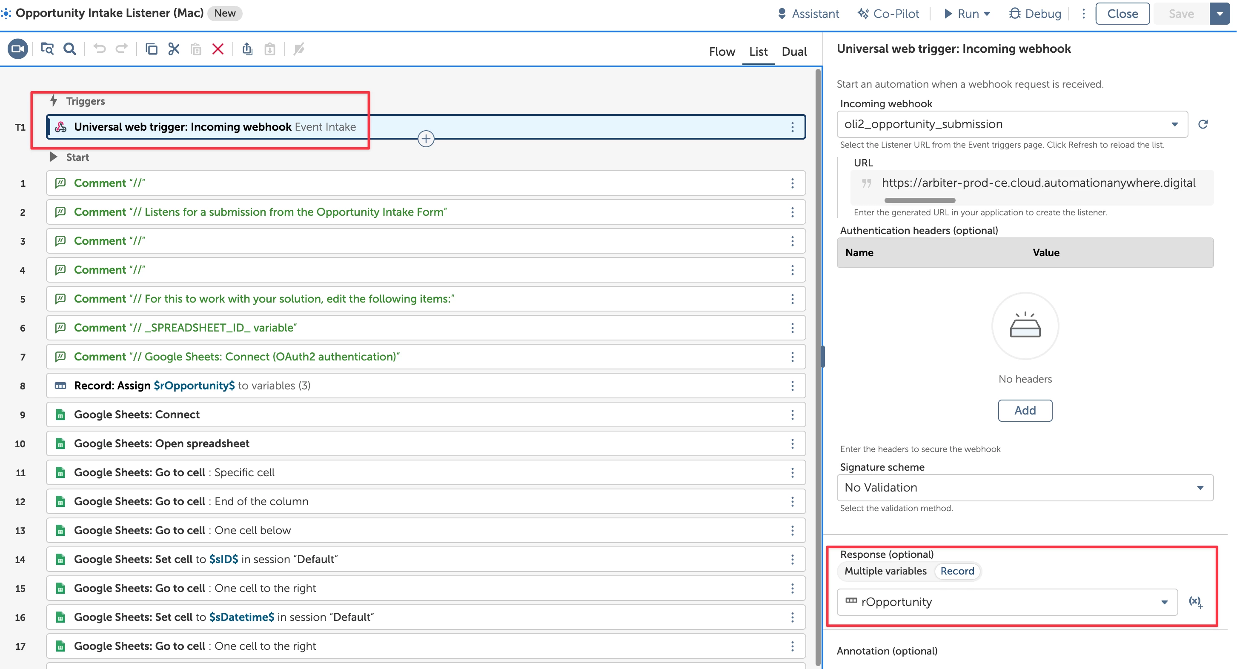This screenshot has width=1237, height=669.
Task: Open the Save options arrow dropdown
Action: click(1220, 14)
